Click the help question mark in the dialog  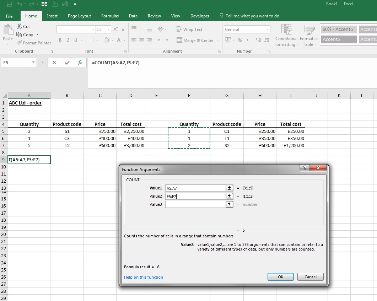[x=305, y=168]
